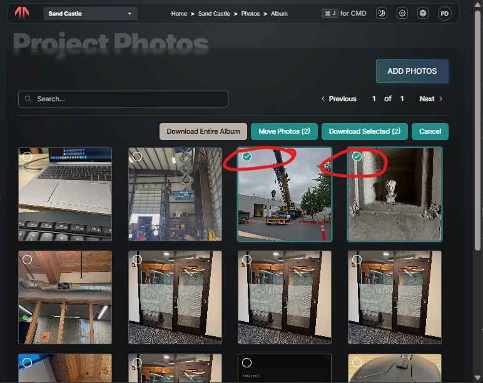The height and width of the screenshot is (383, 483).
Task: Open the Photos breadcrumb link
Action: click(x=250, y=14)
